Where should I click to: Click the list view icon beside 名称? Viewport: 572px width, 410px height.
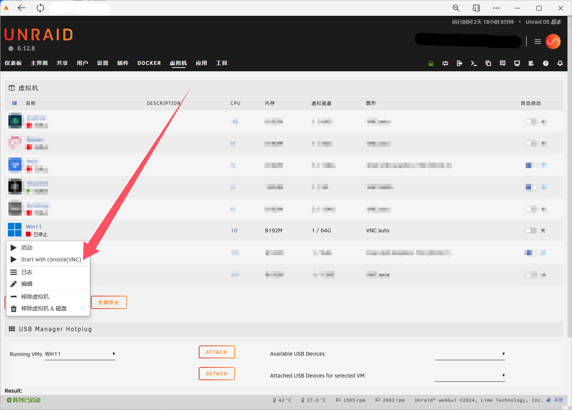click(15, 103)
